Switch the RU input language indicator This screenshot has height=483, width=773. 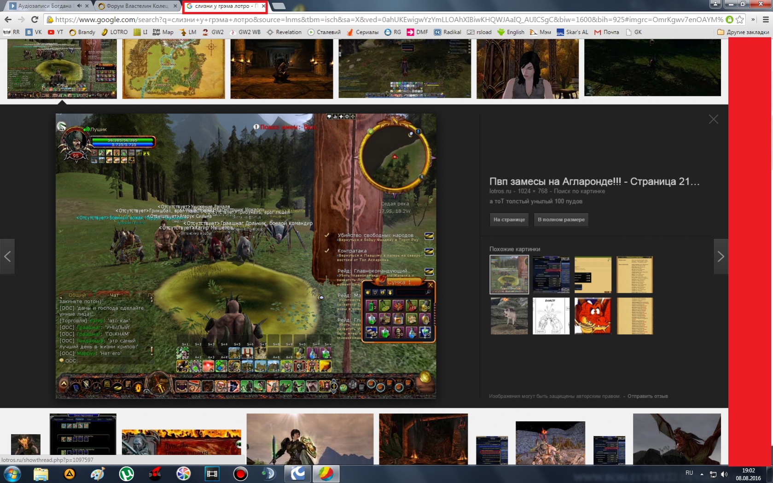click(689, 473)
